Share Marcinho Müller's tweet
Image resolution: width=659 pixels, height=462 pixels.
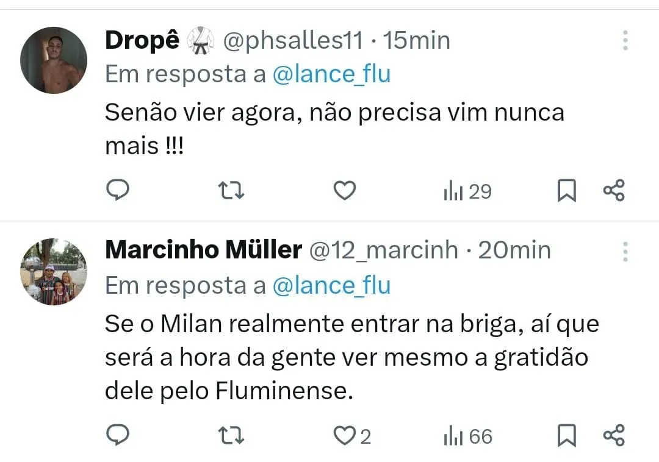click(x=614, y=436)
